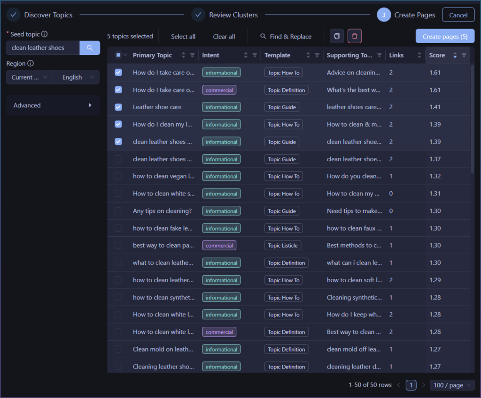Viewport: 481px width, 398px height.
Task: Open the filter icon on Template column
Action: pos(317,55)
